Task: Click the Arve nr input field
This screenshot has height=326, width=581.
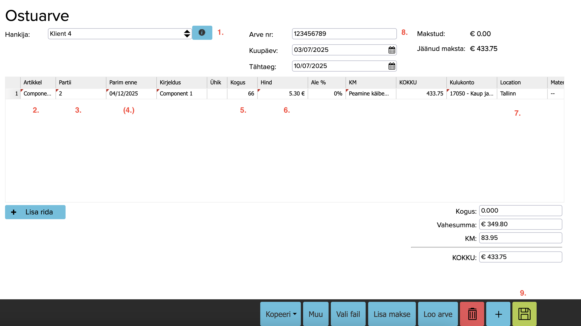Action: pyautogui.click(x=344, y=34)
